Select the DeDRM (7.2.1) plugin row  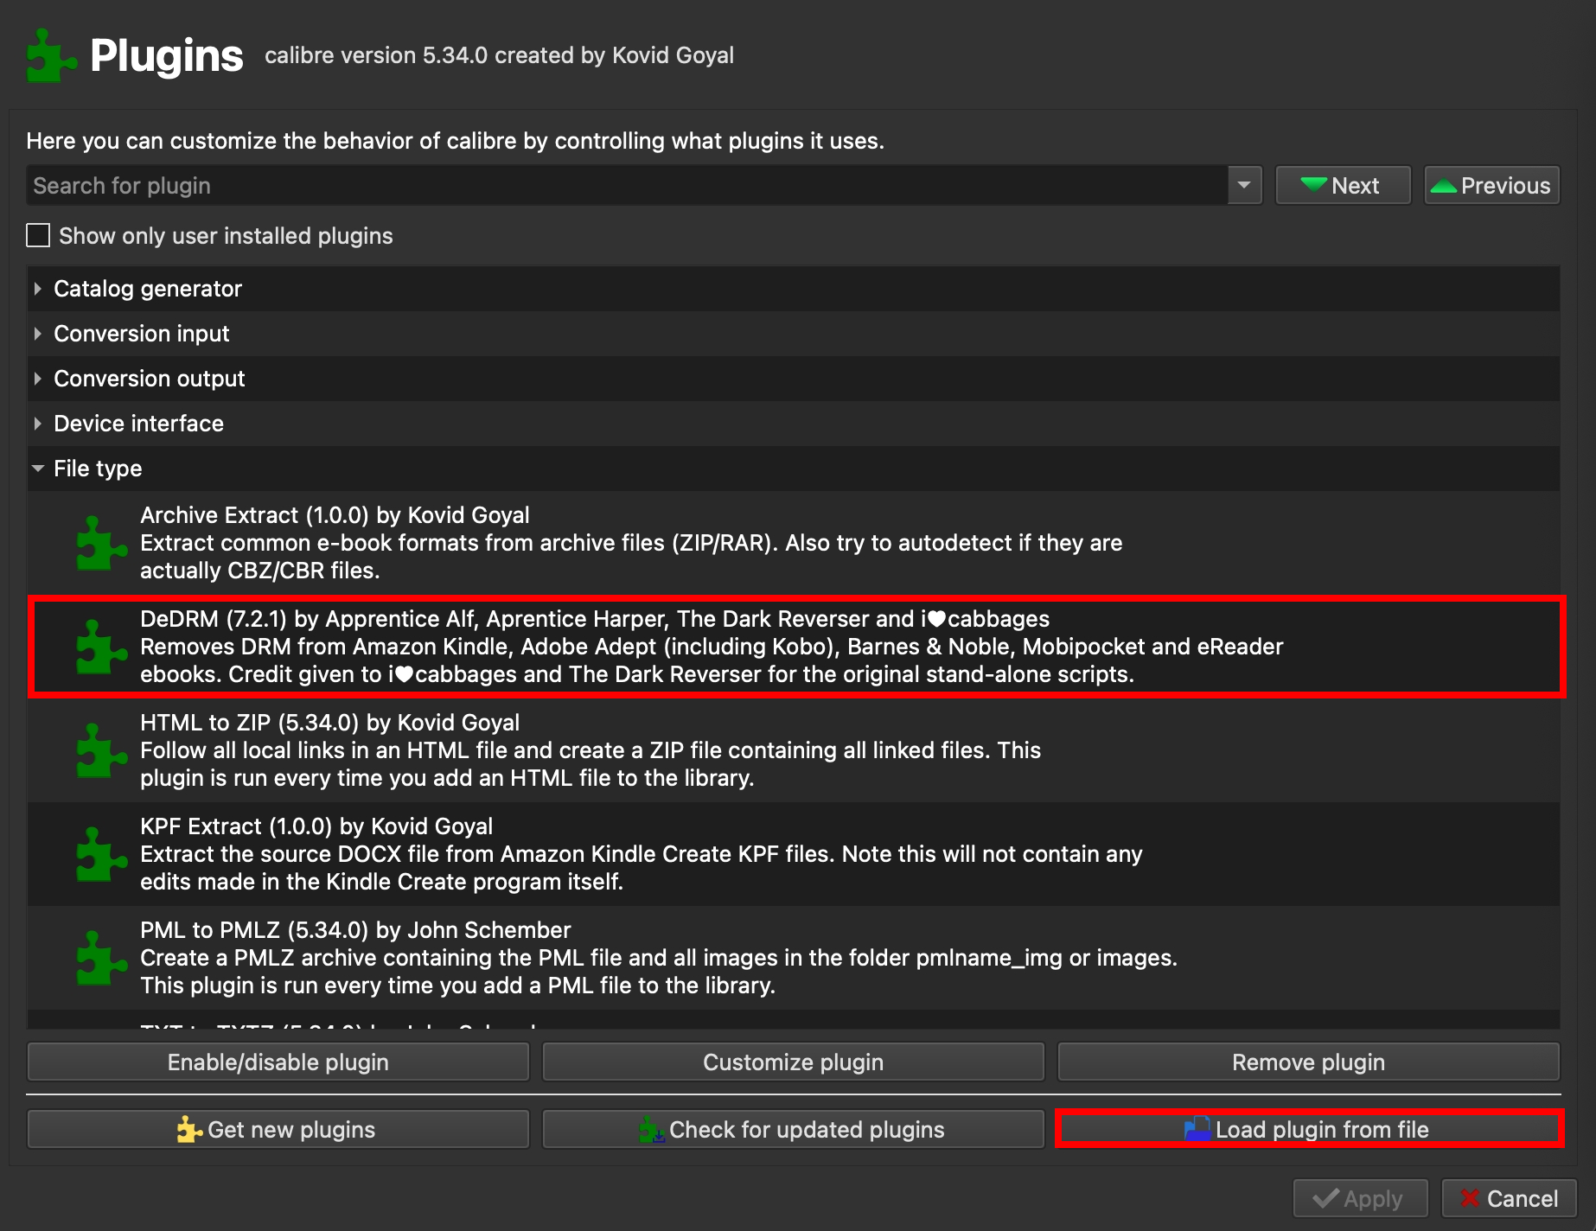tap(794, 647)
